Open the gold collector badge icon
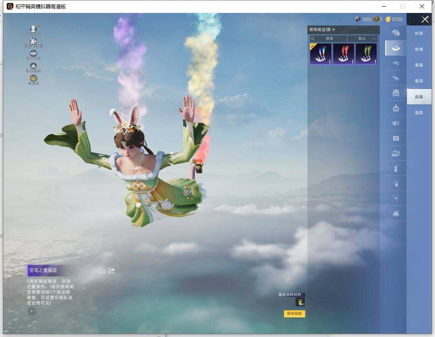 point(33,78)
